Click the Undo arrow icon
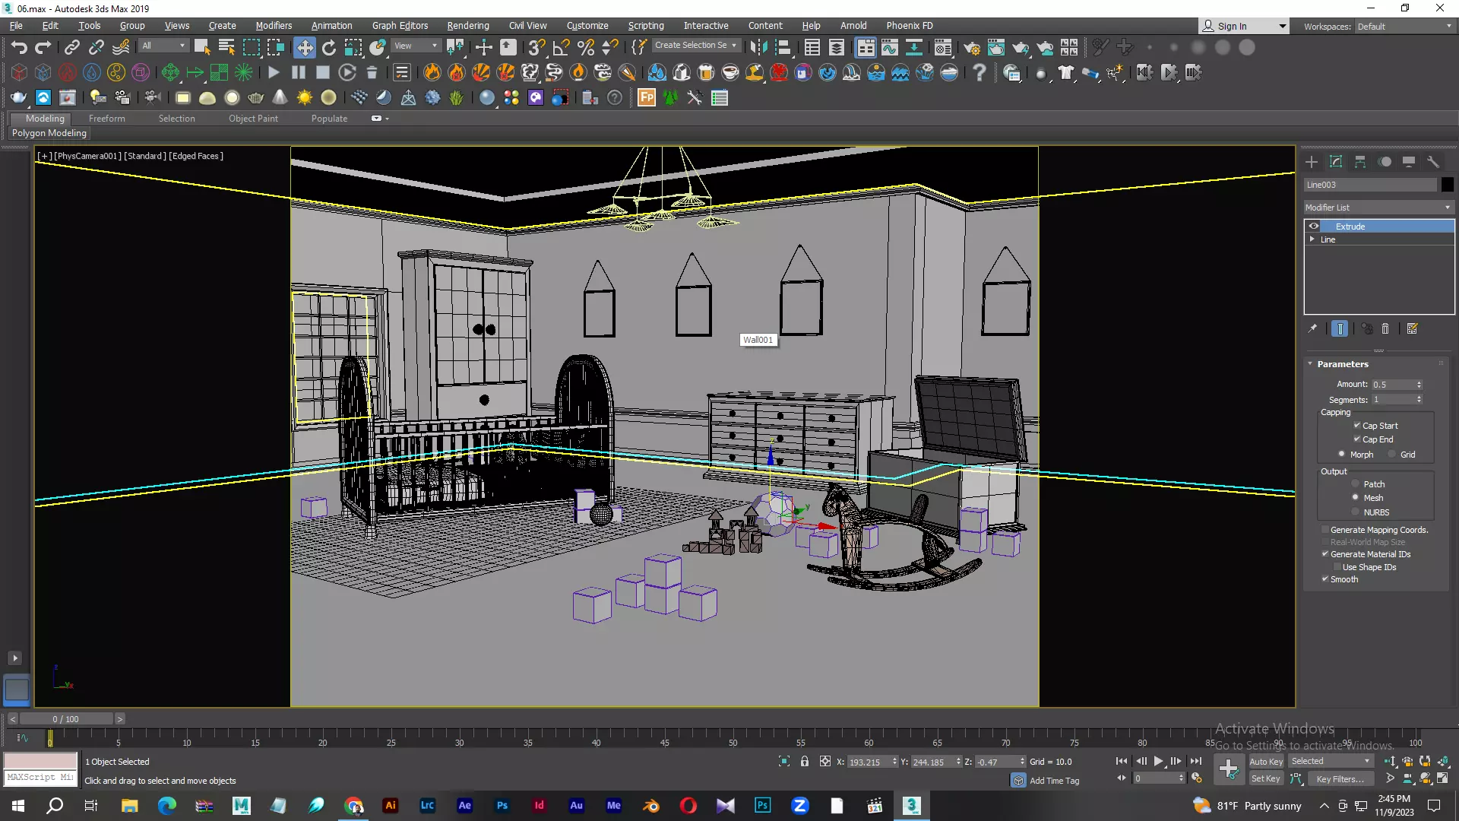Screen dimensions: 1459x821 coord(19,47)
